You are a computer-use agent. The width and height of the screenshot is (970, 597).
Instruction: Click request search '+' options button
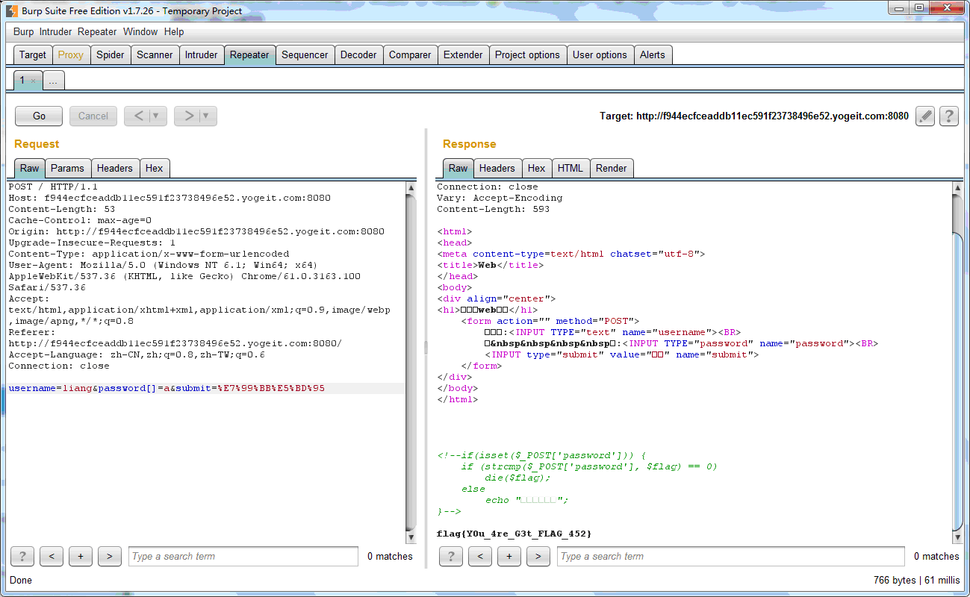tap(81, 556)
